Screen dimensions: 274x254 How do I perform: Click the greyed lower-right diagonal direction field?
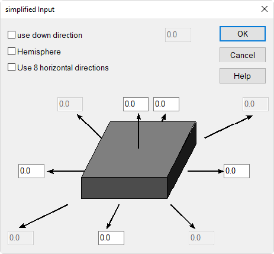pos(201,238)
